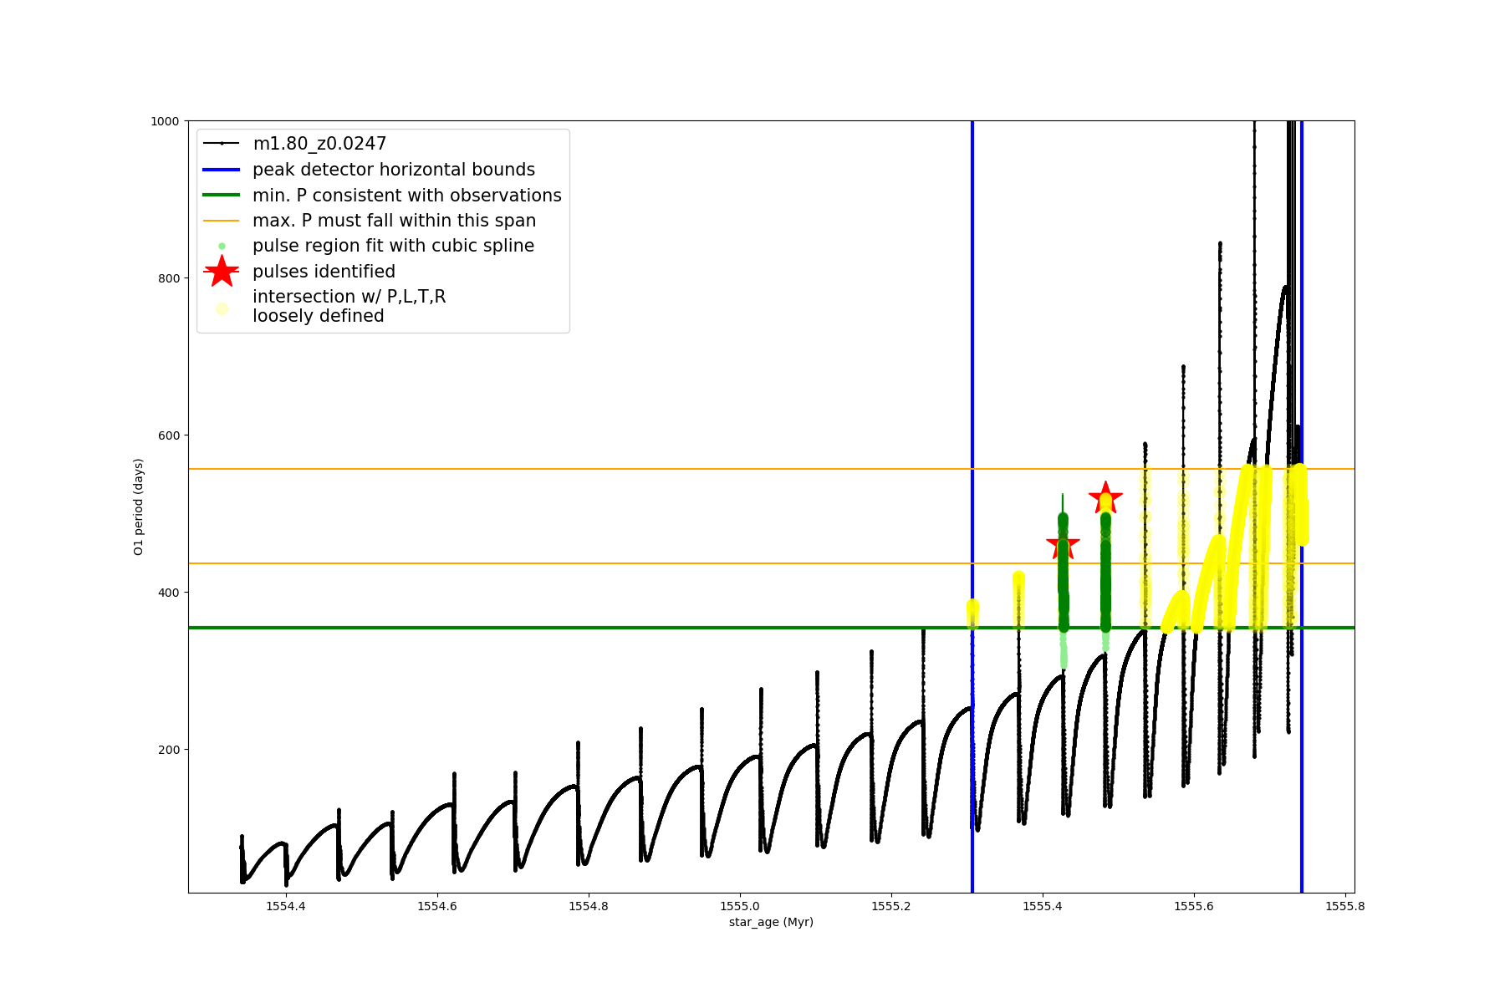
Task: Click the orange line sample in the legend
Action: 222,221
